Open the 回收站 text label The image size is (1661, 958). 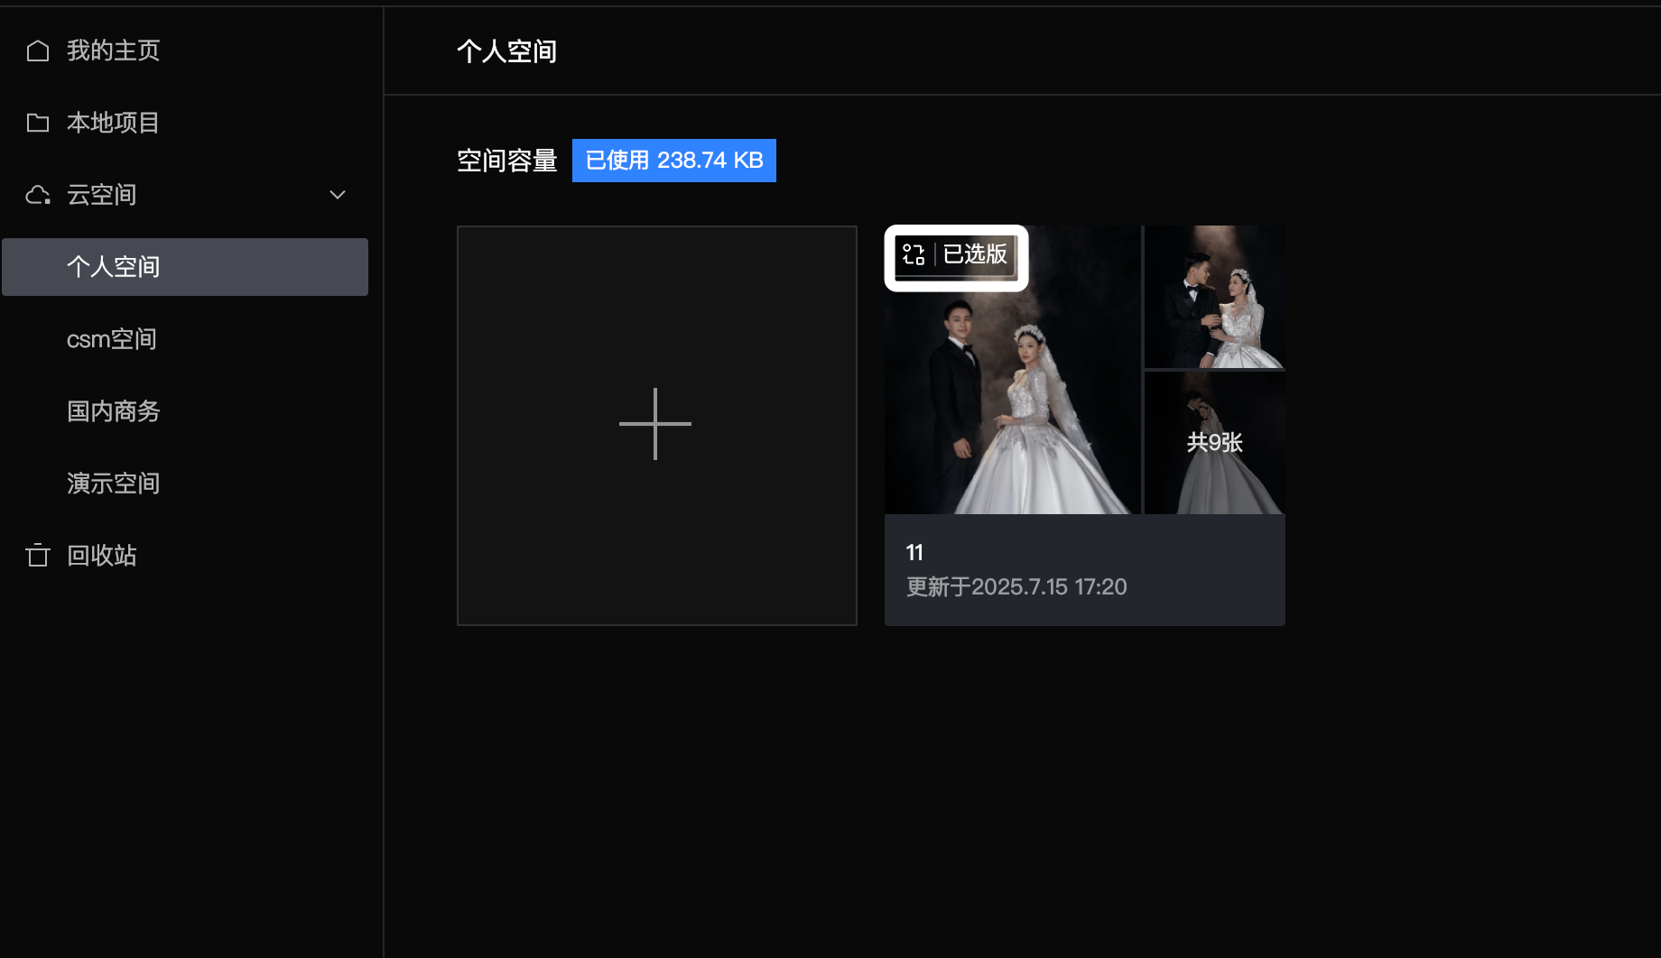point(102,556)
